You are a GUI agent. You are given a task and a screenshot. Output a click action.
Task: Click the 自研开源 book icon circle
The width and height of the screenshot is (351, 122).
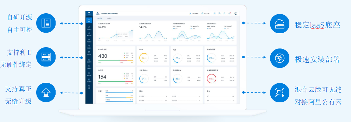[x=46, y=23]
